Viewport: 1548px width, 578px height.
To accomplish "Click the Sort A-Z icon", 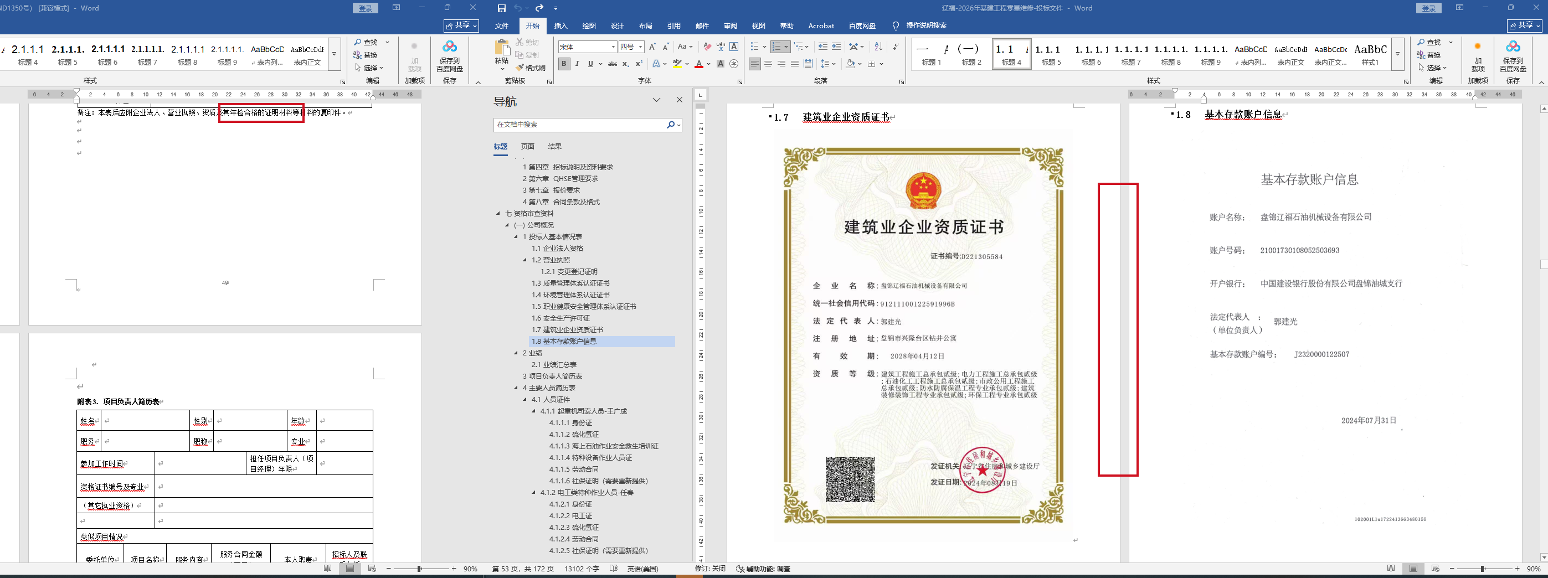I will click(878, 47).
